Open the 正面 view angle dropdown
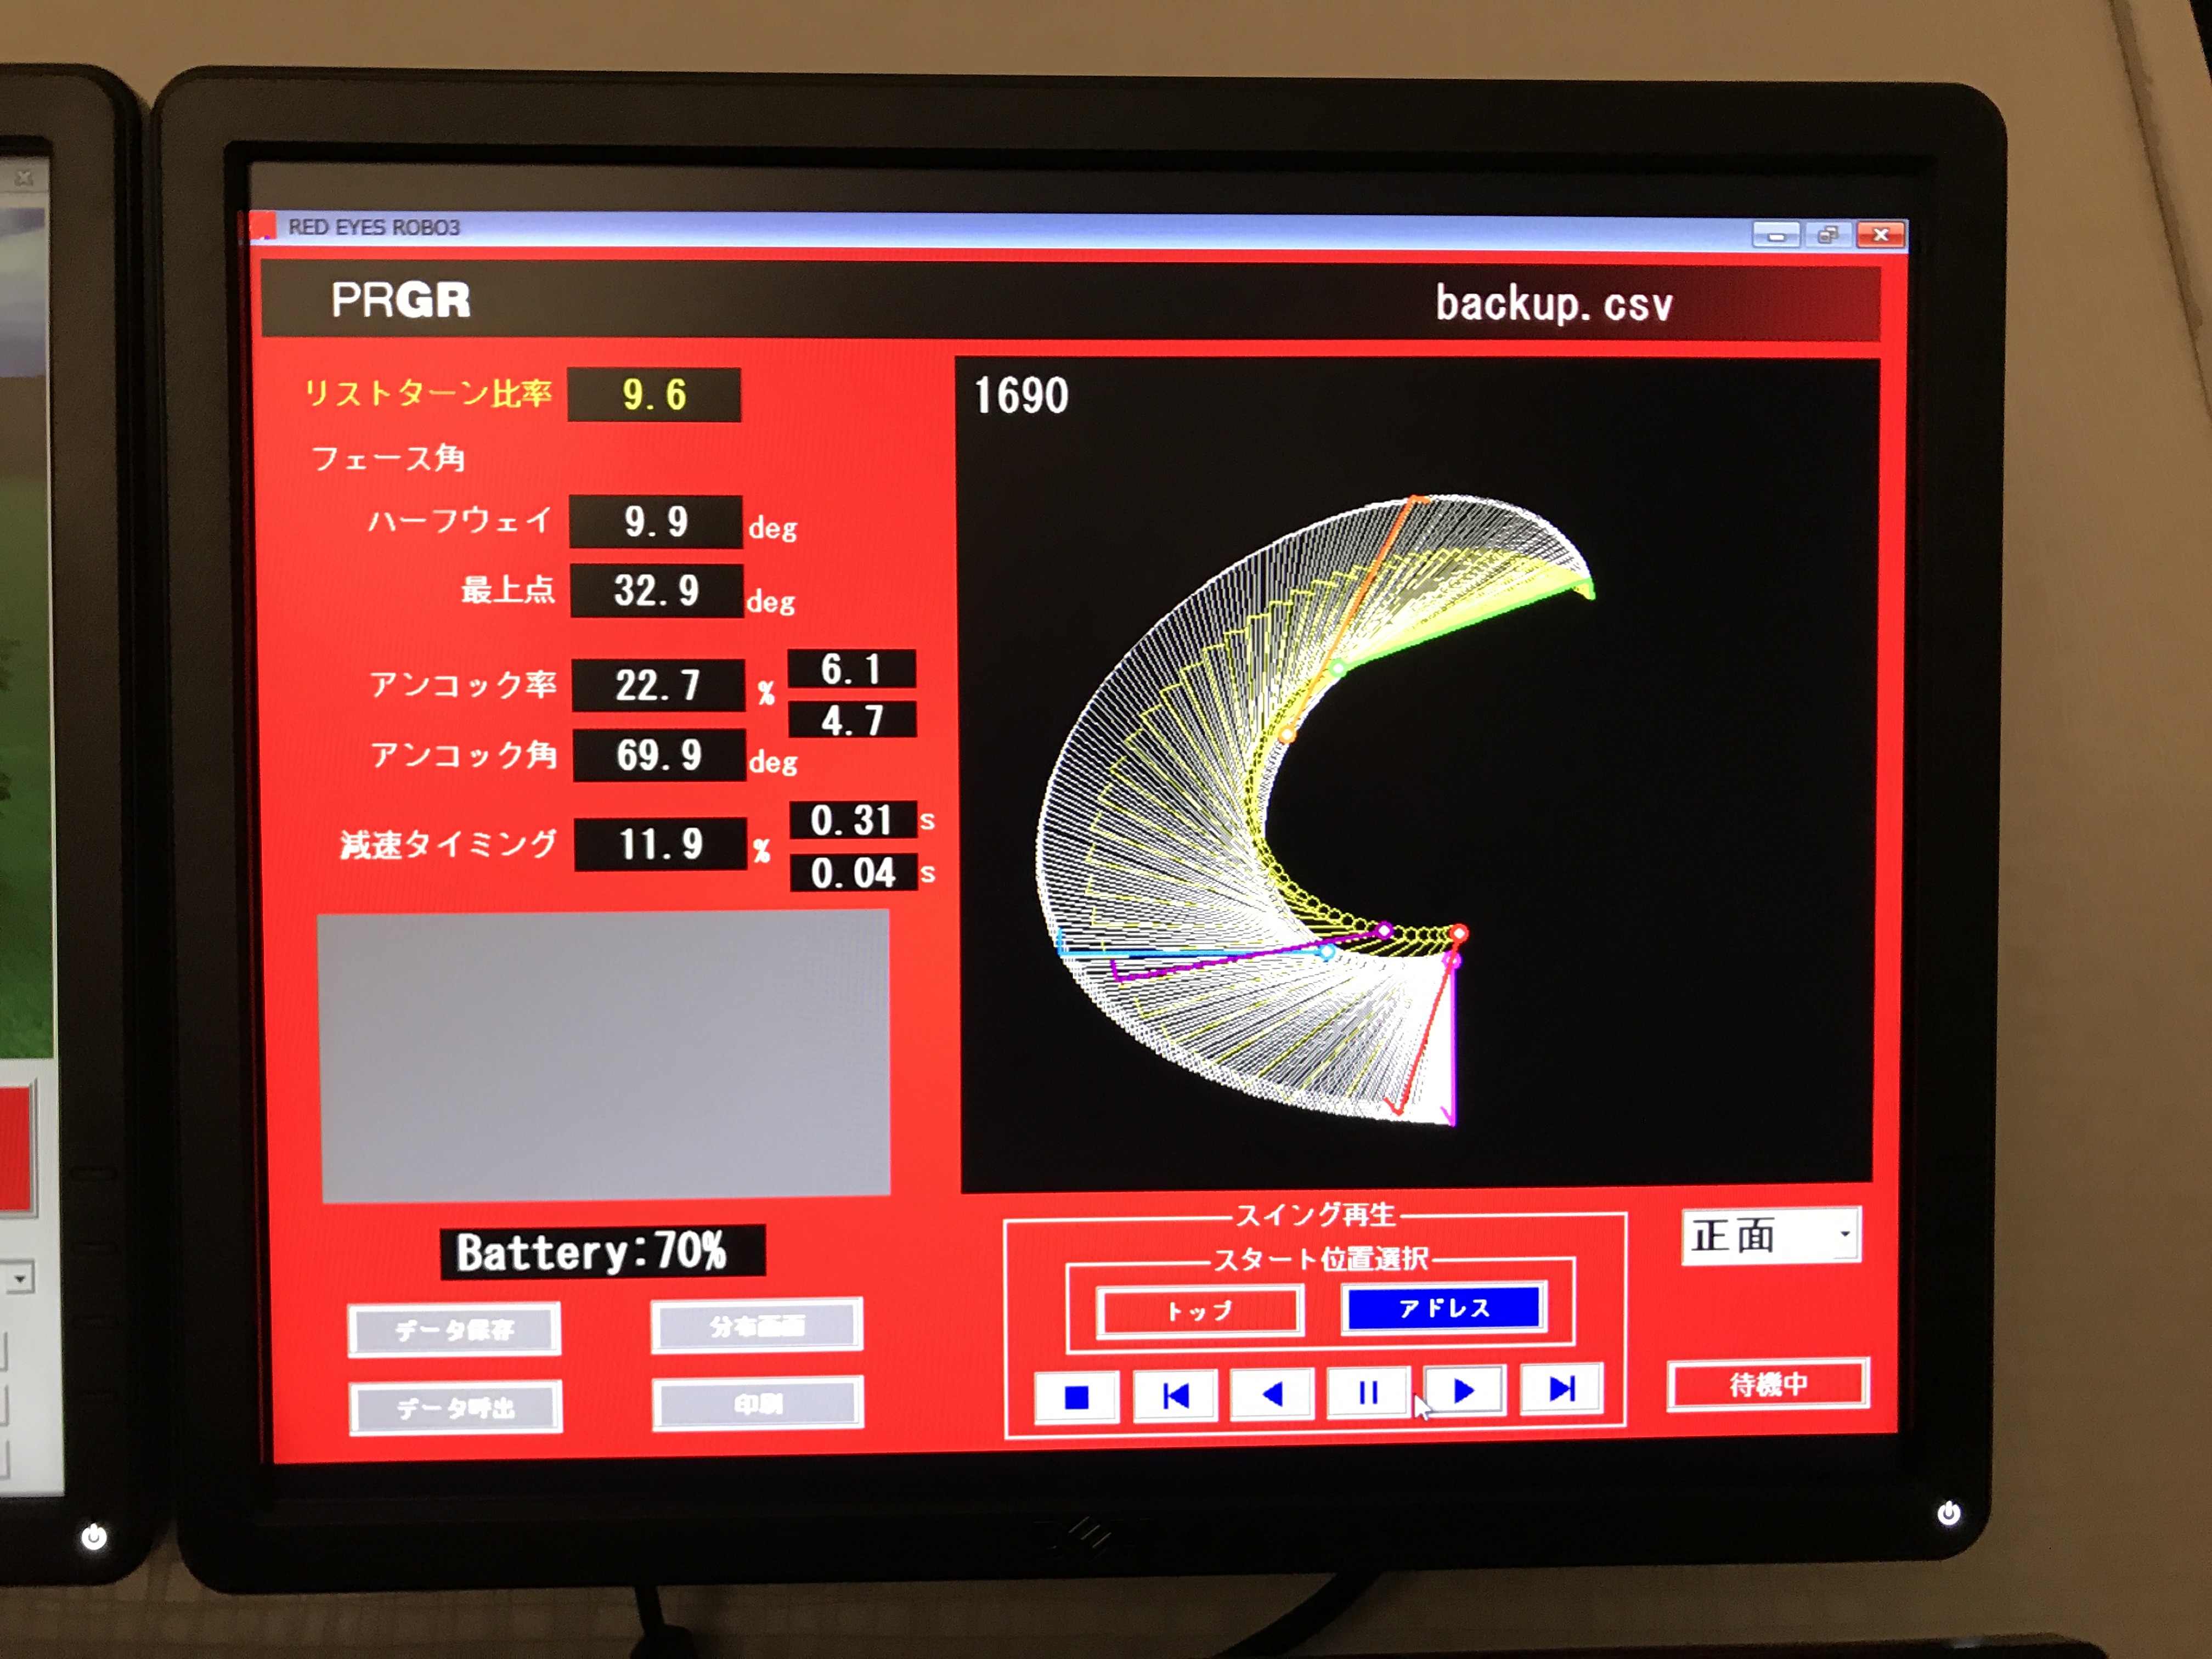The width and height of the screenshot is (2212, 1659). pos(1771,1237)
